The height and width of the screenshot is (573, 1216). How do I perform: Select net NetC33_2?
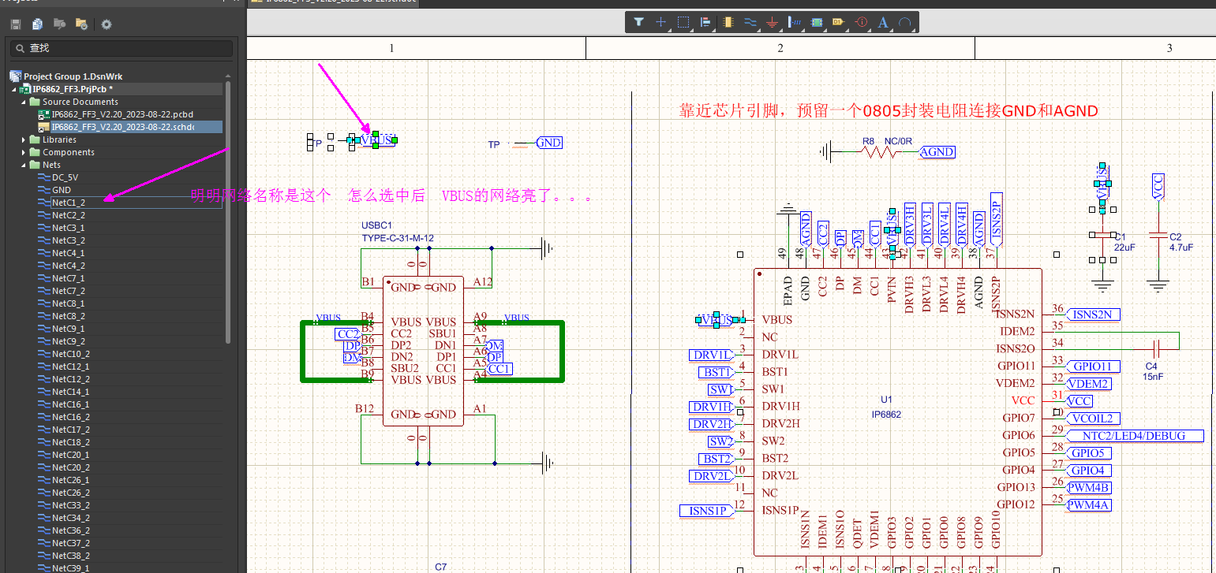71,505
